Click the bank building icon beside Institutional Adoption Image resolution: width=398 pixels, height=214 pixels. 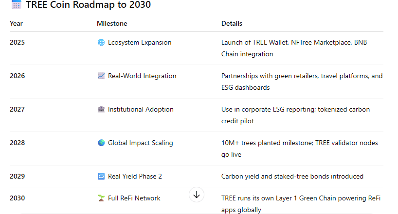pyautogui.click(x=101, y=110)
